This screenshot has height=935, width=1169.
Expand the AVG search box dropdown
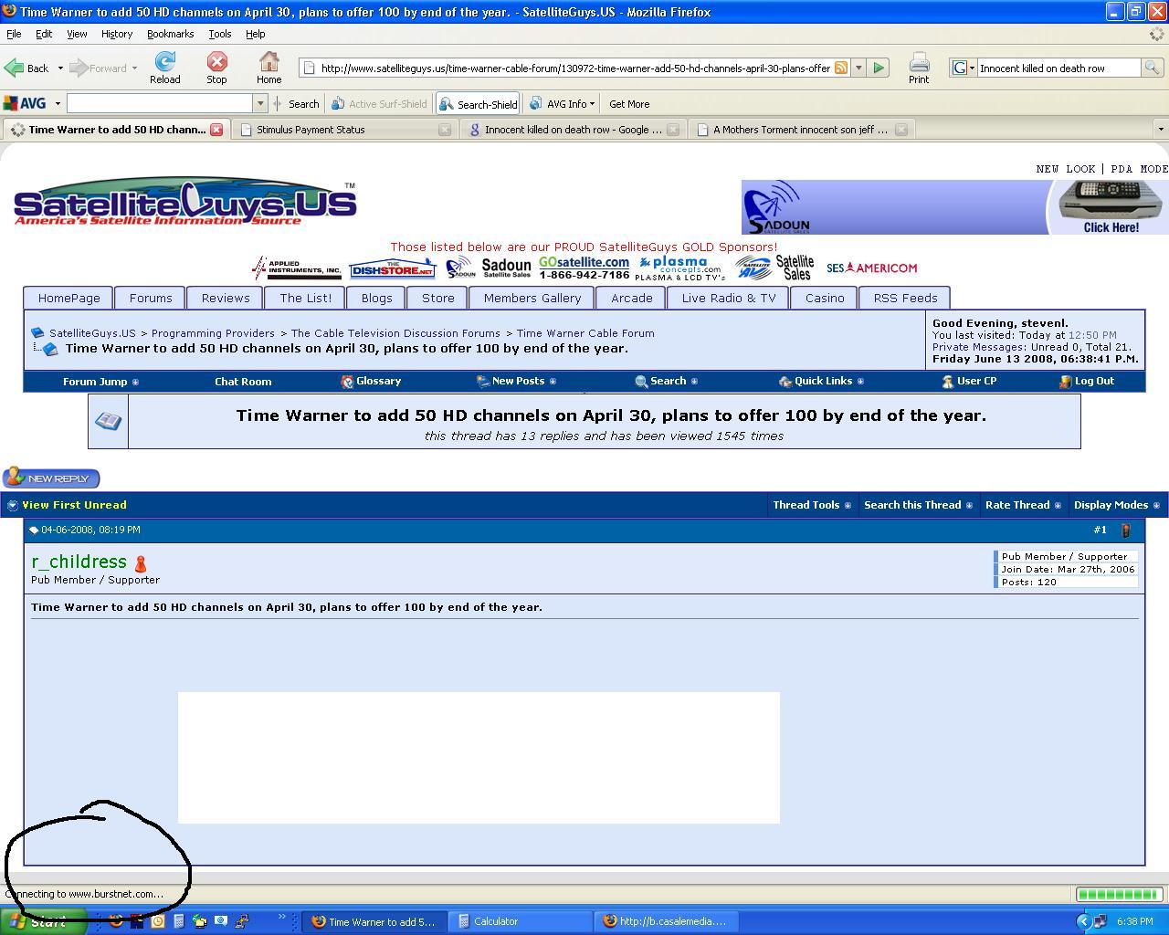(x=260, y=104)
